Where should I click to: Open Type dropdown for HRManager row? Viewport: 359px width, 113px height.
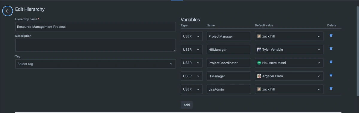click(x=192, y=49)
